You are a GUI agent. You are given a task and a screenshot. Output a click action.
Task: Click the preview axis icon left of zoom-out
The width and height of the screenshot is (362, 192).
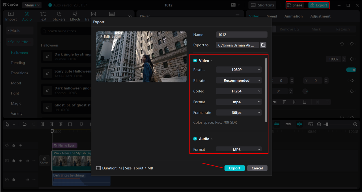pyautogui.click(x=311, y=124)
